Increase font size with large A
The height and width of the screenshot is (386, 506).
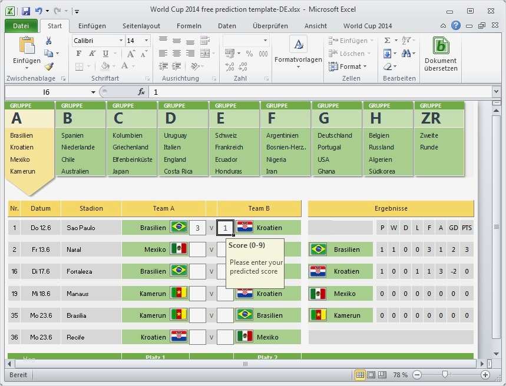130,54
